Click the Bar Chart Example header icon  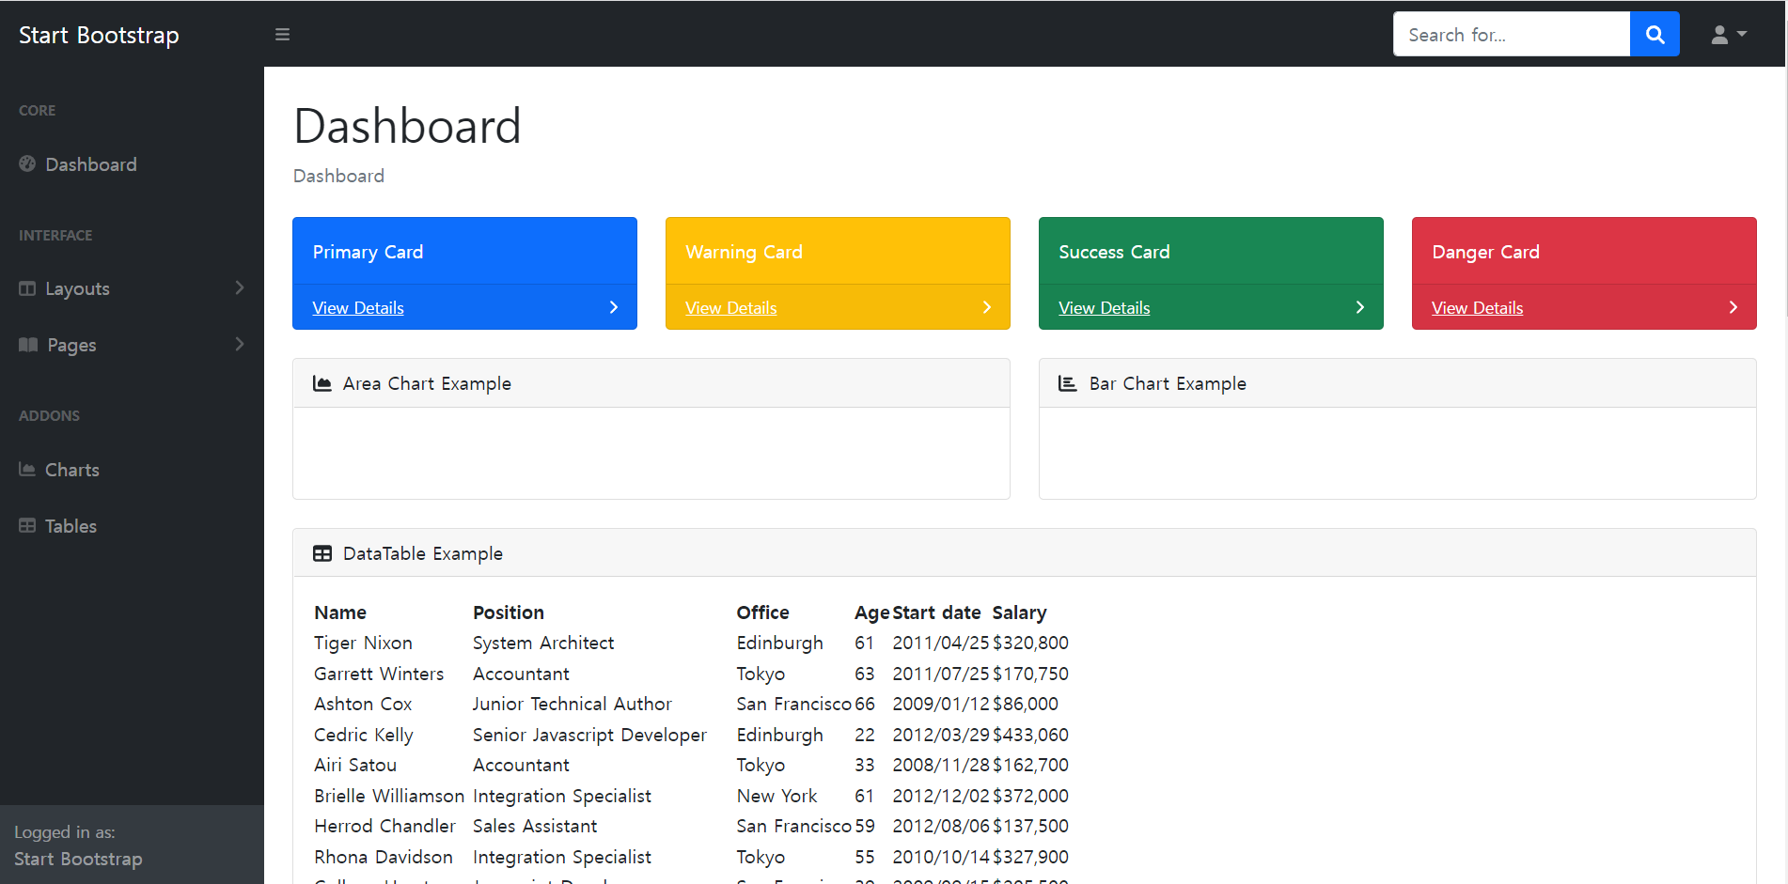(x=1067, y=383)
